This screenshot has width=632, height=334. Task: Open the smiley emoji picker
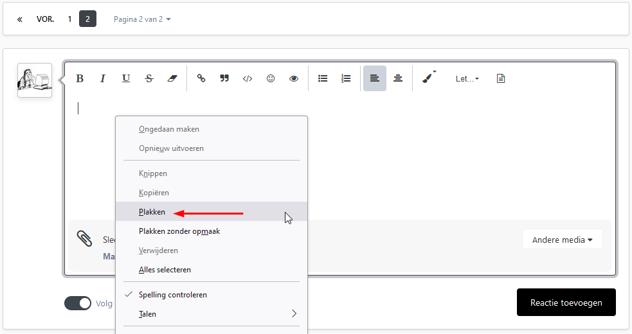(x=271, y=78)
